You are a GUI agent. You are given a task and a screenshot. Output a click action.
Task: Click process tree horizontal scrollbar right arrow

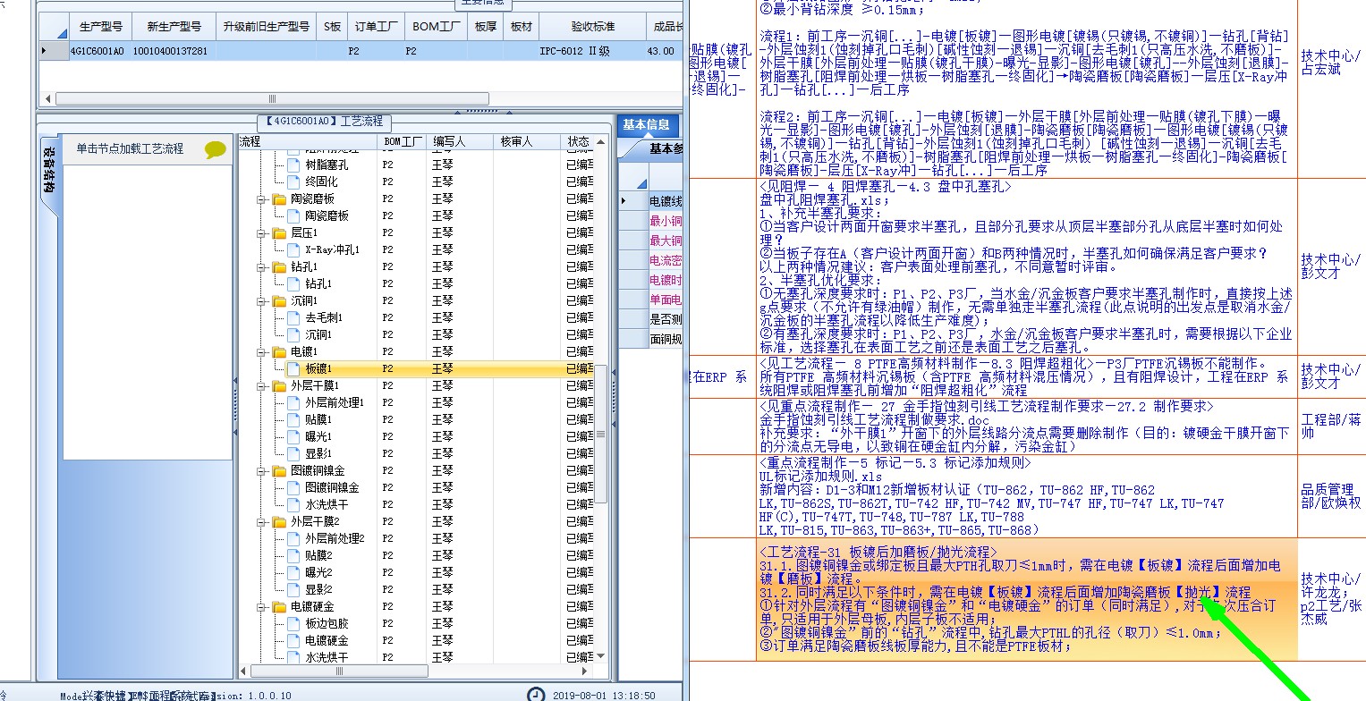(587, 671)
